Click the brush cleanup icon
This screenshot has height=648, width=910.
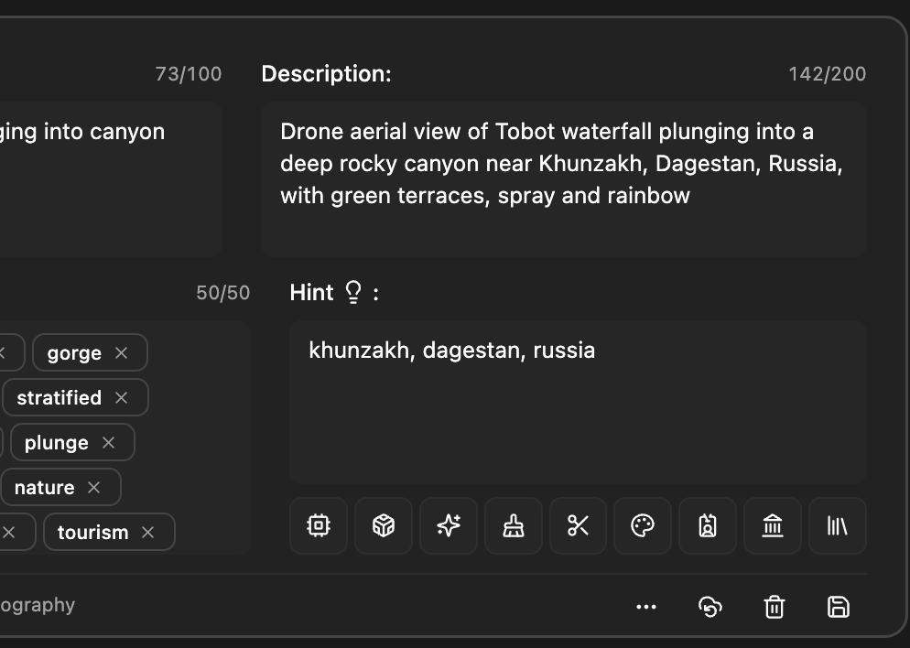[x=514, y=525]
